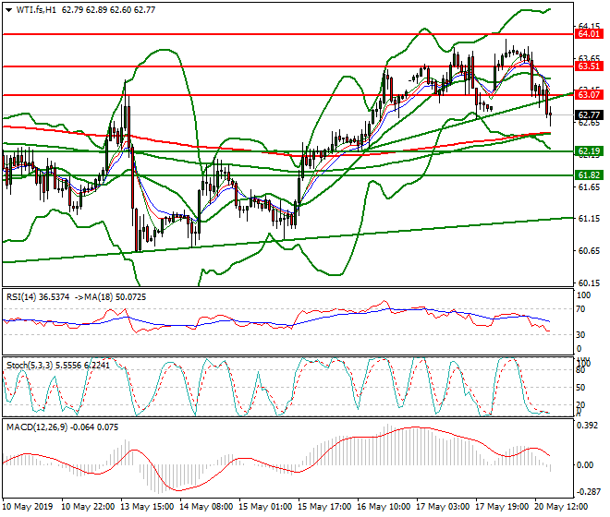Click the 10 May 2019 date label
The height and width of the screenshot is (517, 610).
coord(27,507)
